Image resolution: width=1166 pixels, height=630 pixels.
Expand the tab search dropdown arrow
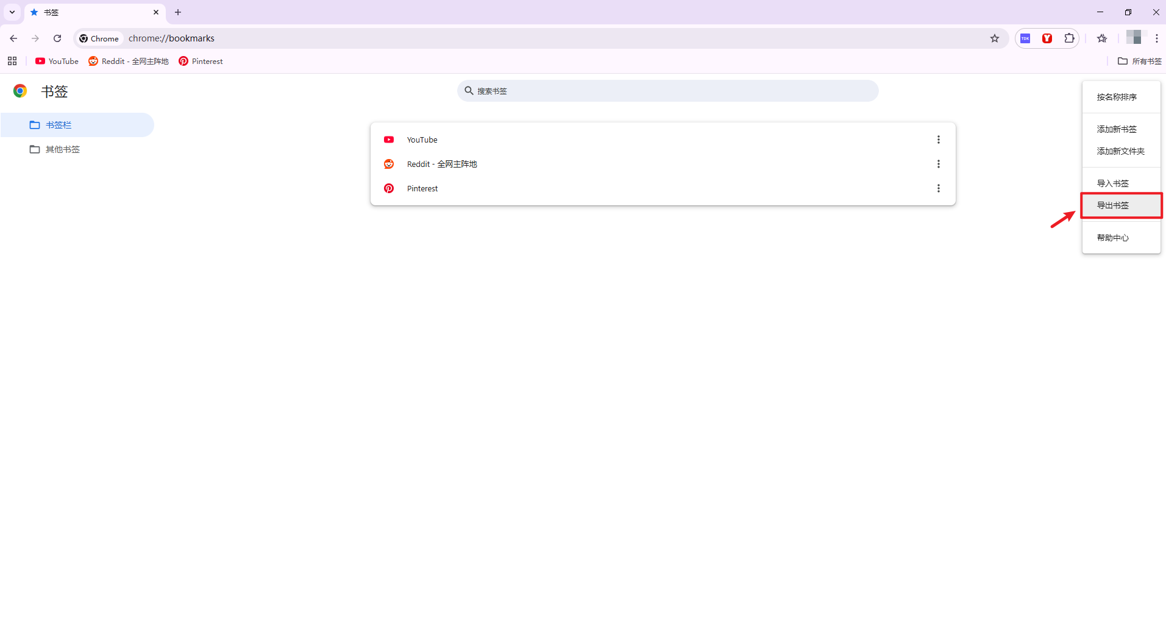coord(12,12)
